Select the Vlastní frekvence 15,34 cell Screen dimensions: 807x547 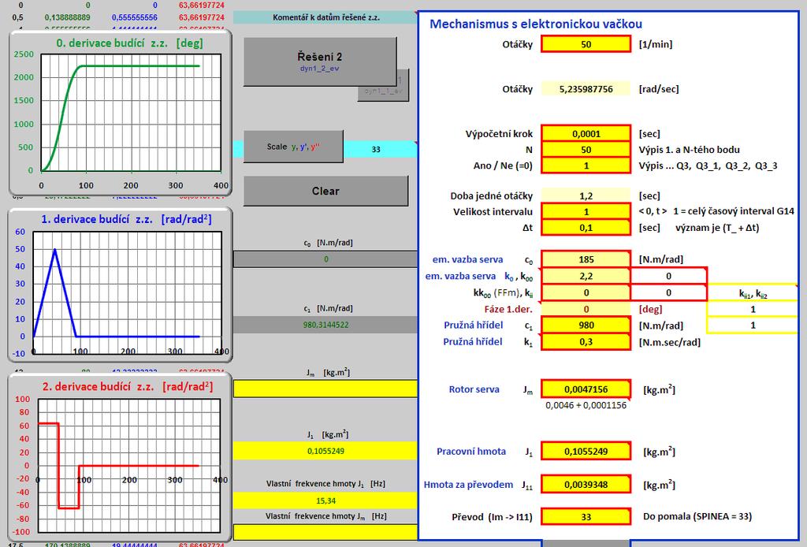[x=325, y=500]
